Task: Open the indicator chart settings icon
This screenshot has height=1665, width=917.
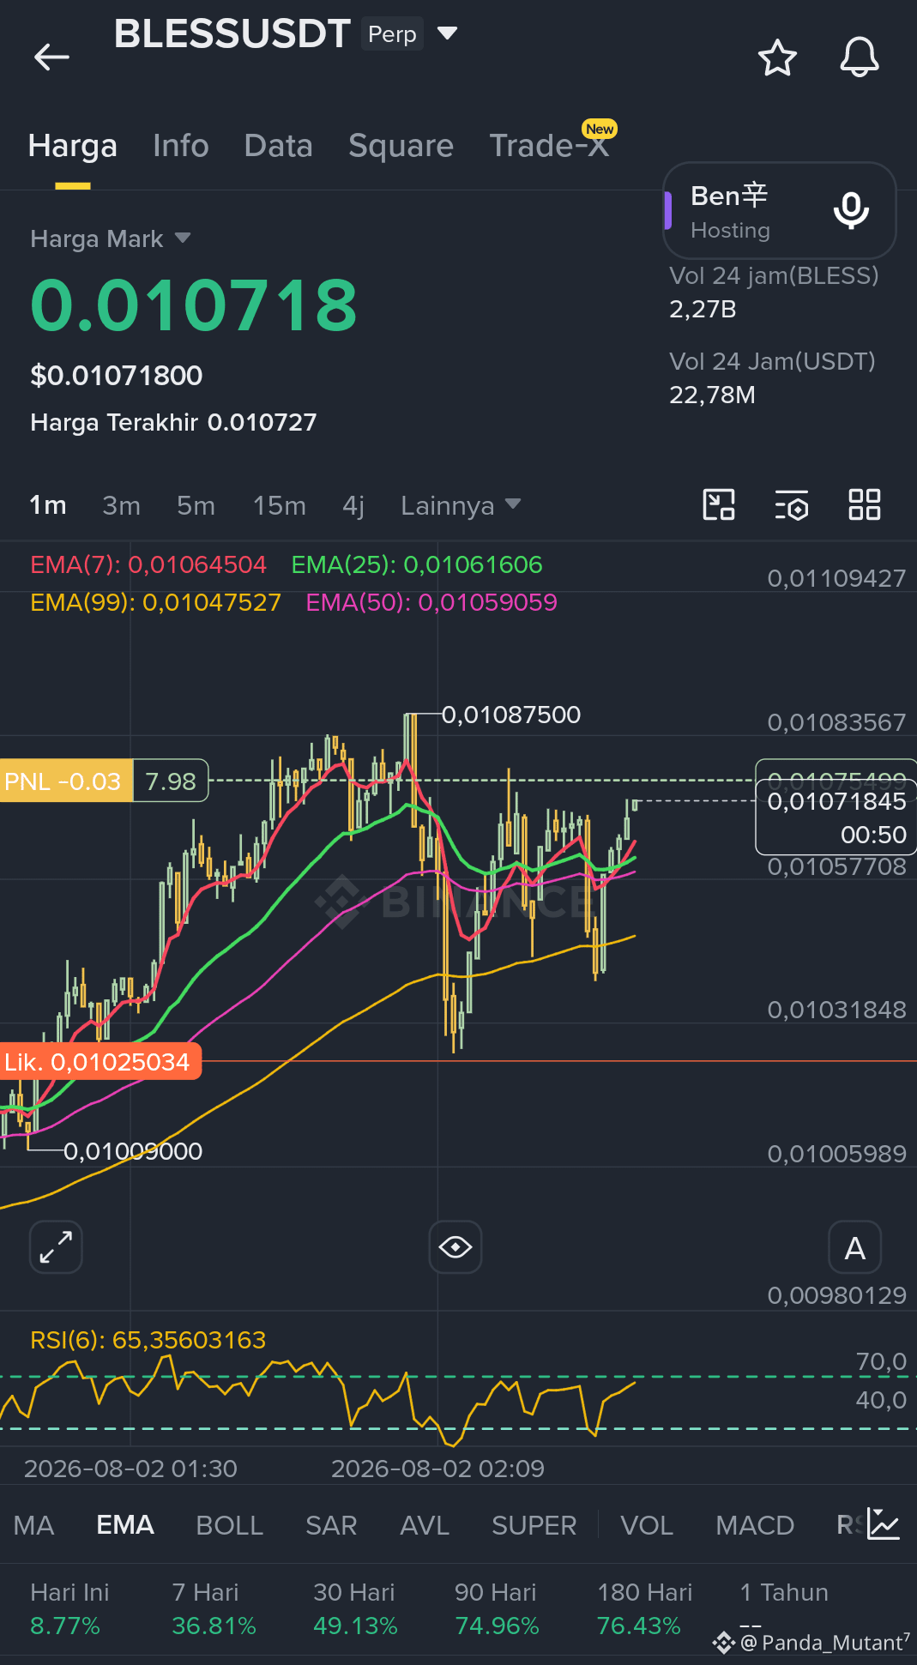Action: coord(883,1523)
